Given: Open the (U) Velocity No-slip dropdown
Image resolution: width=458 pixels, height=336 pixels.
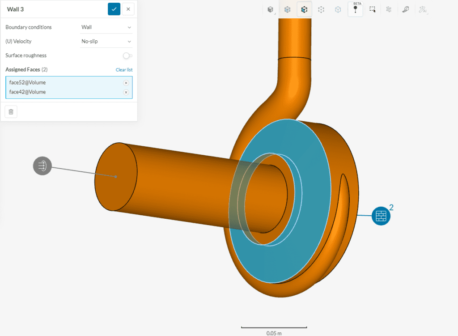Looking at the screenshot, I should click(x=106, y=41).
